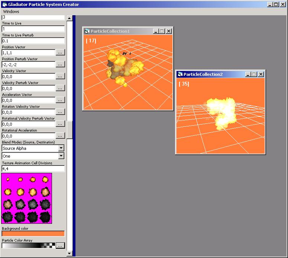Maximize the ParticleCollection2 window
This screenshot has width=288, height=258.
point(254,74)
